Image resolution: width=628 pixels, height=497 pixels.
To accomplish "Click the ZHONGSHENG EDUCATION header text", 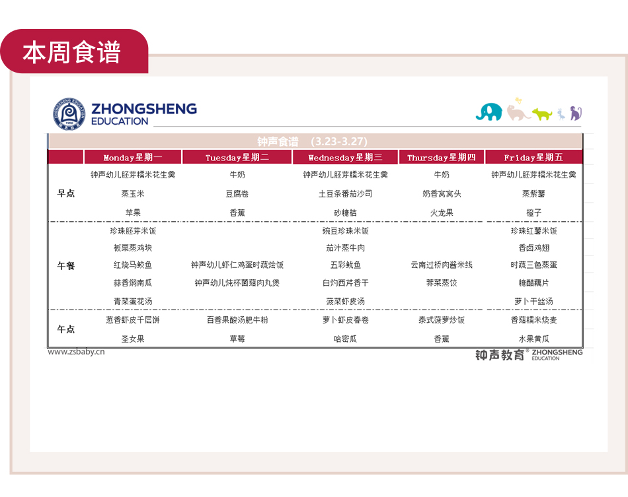I will [143, 114].
